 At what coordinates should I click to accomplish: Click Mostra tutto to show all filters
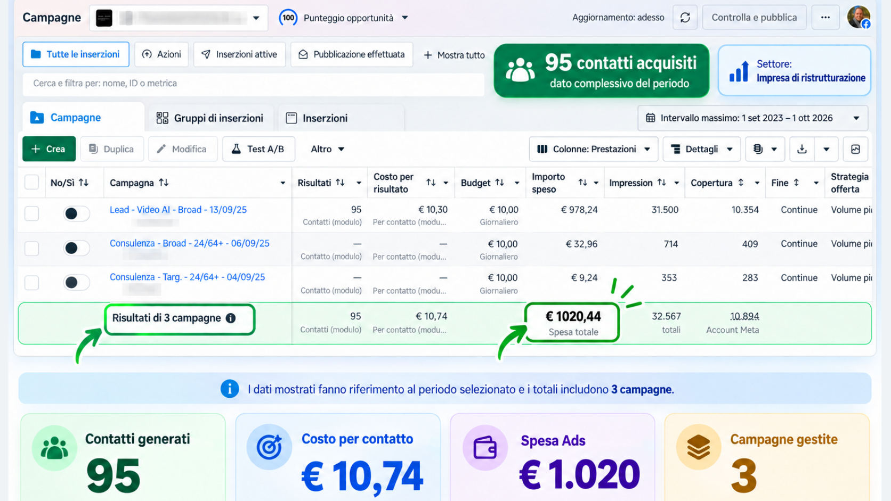click(455, 55)
